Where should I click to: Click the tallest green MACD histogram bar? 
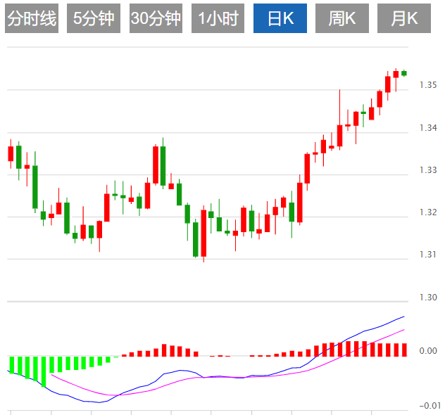(x=44, y=371)
